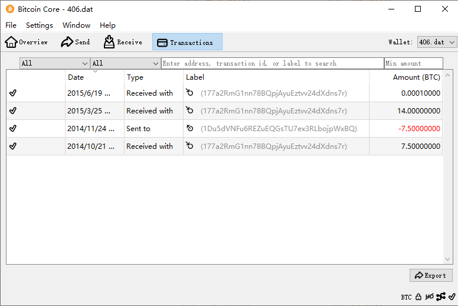This screenshot has height=306, width=458.
Task: Click the address search input field
Action: pyautogui.click(x=272, y=63)
